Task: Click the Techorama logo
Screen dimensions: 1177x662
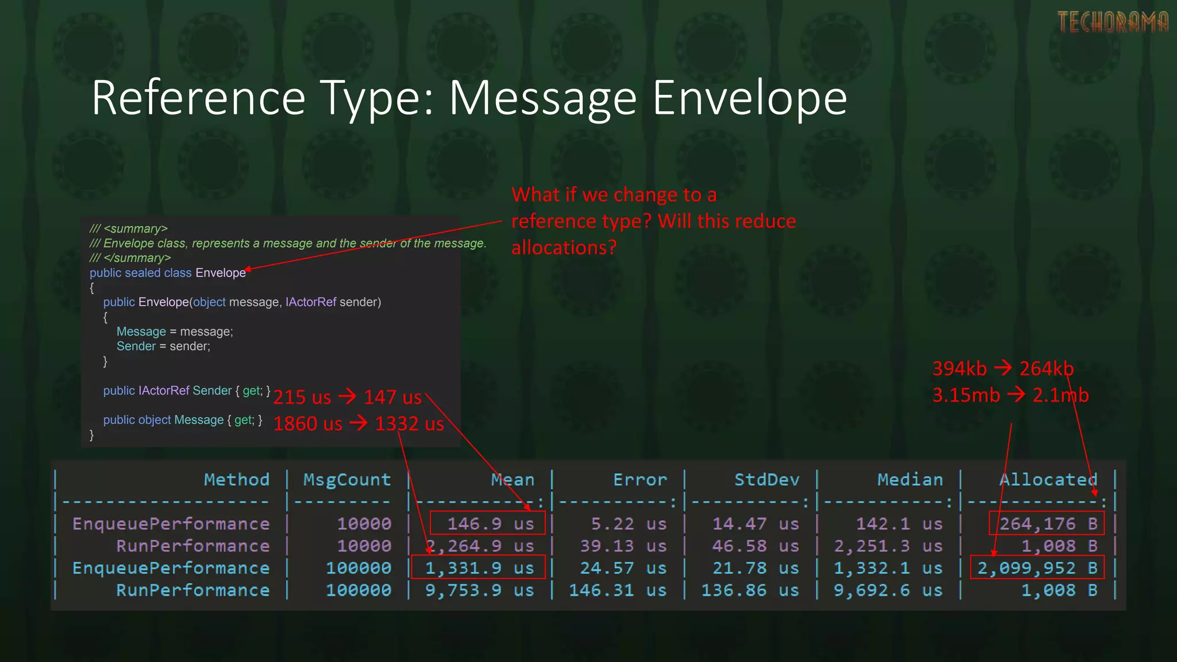Action: pos(1113,22)
